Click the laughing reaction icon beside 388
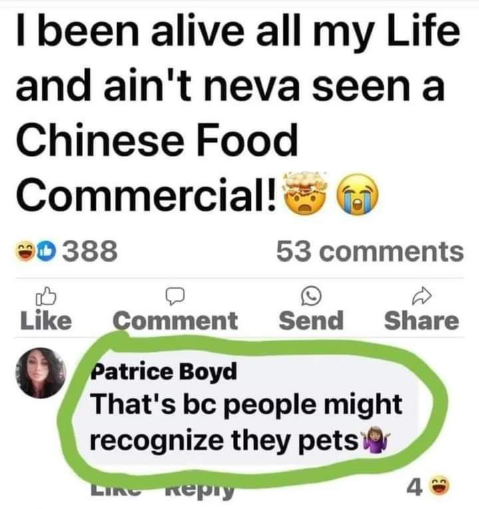Image resolution: width=479 pixels, height=509 pixels. click(25, 252)
